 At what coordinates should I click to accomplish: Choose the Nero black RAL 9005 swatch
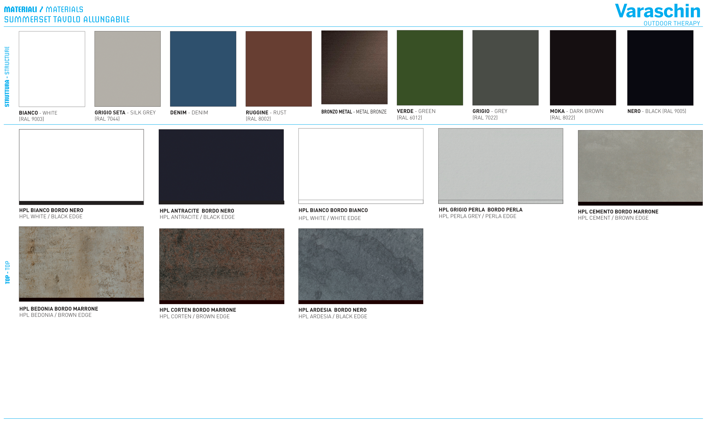click(x=661, y=68)
